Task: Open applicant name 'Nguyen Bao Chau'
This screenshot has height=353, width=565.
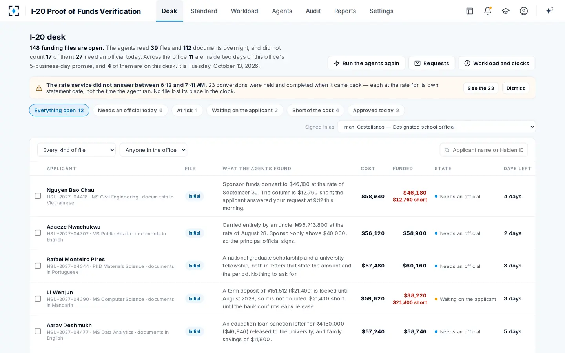Action: click(71, 190)
